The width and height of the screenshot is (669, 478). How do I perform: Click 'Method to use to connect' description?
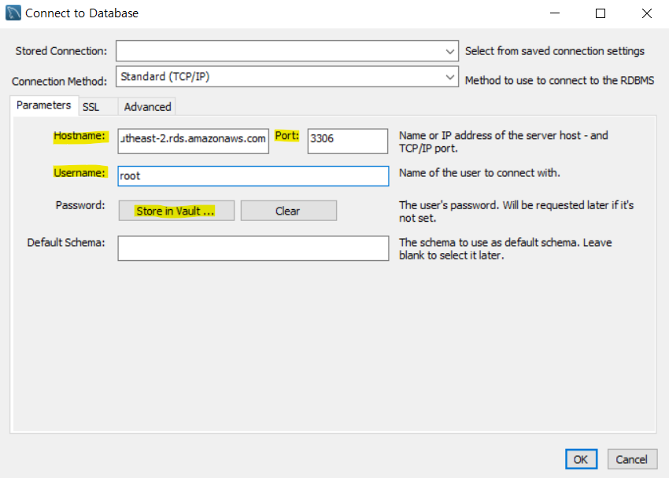[x=560, y=80]
